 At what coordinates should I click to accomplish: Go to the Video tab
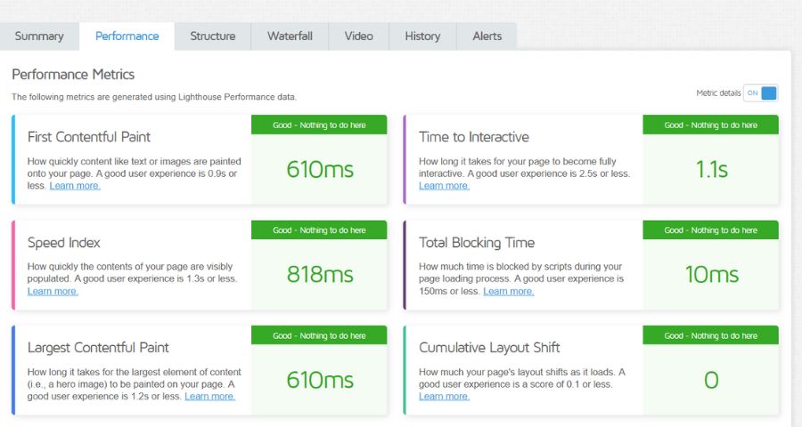(358, 36)
